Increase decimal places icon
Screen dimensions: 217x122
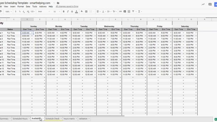[x=28, y=12]
